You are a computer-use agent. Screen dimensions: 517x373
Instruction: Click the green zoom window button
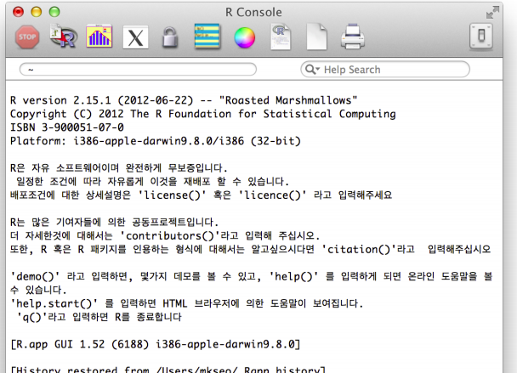pos(54,12)
